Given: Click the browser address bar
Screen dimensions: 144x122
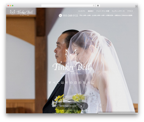Looking at the screenshot, I should point(68,5).
